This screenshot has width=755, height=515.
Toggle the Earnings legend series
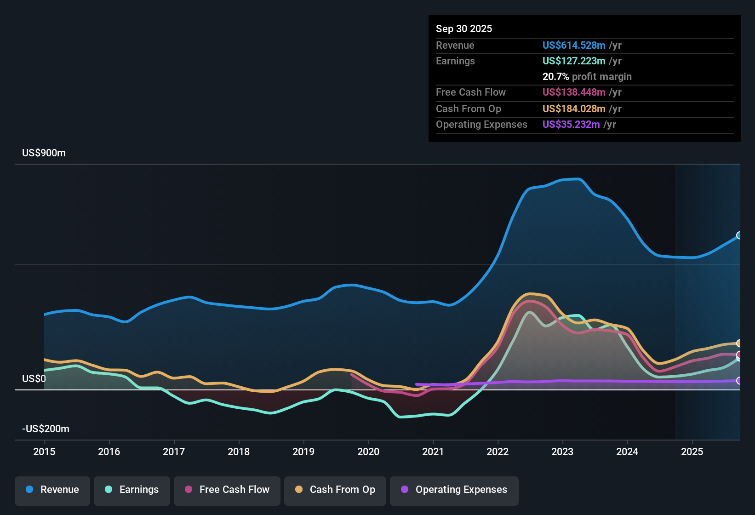[132, 490]
